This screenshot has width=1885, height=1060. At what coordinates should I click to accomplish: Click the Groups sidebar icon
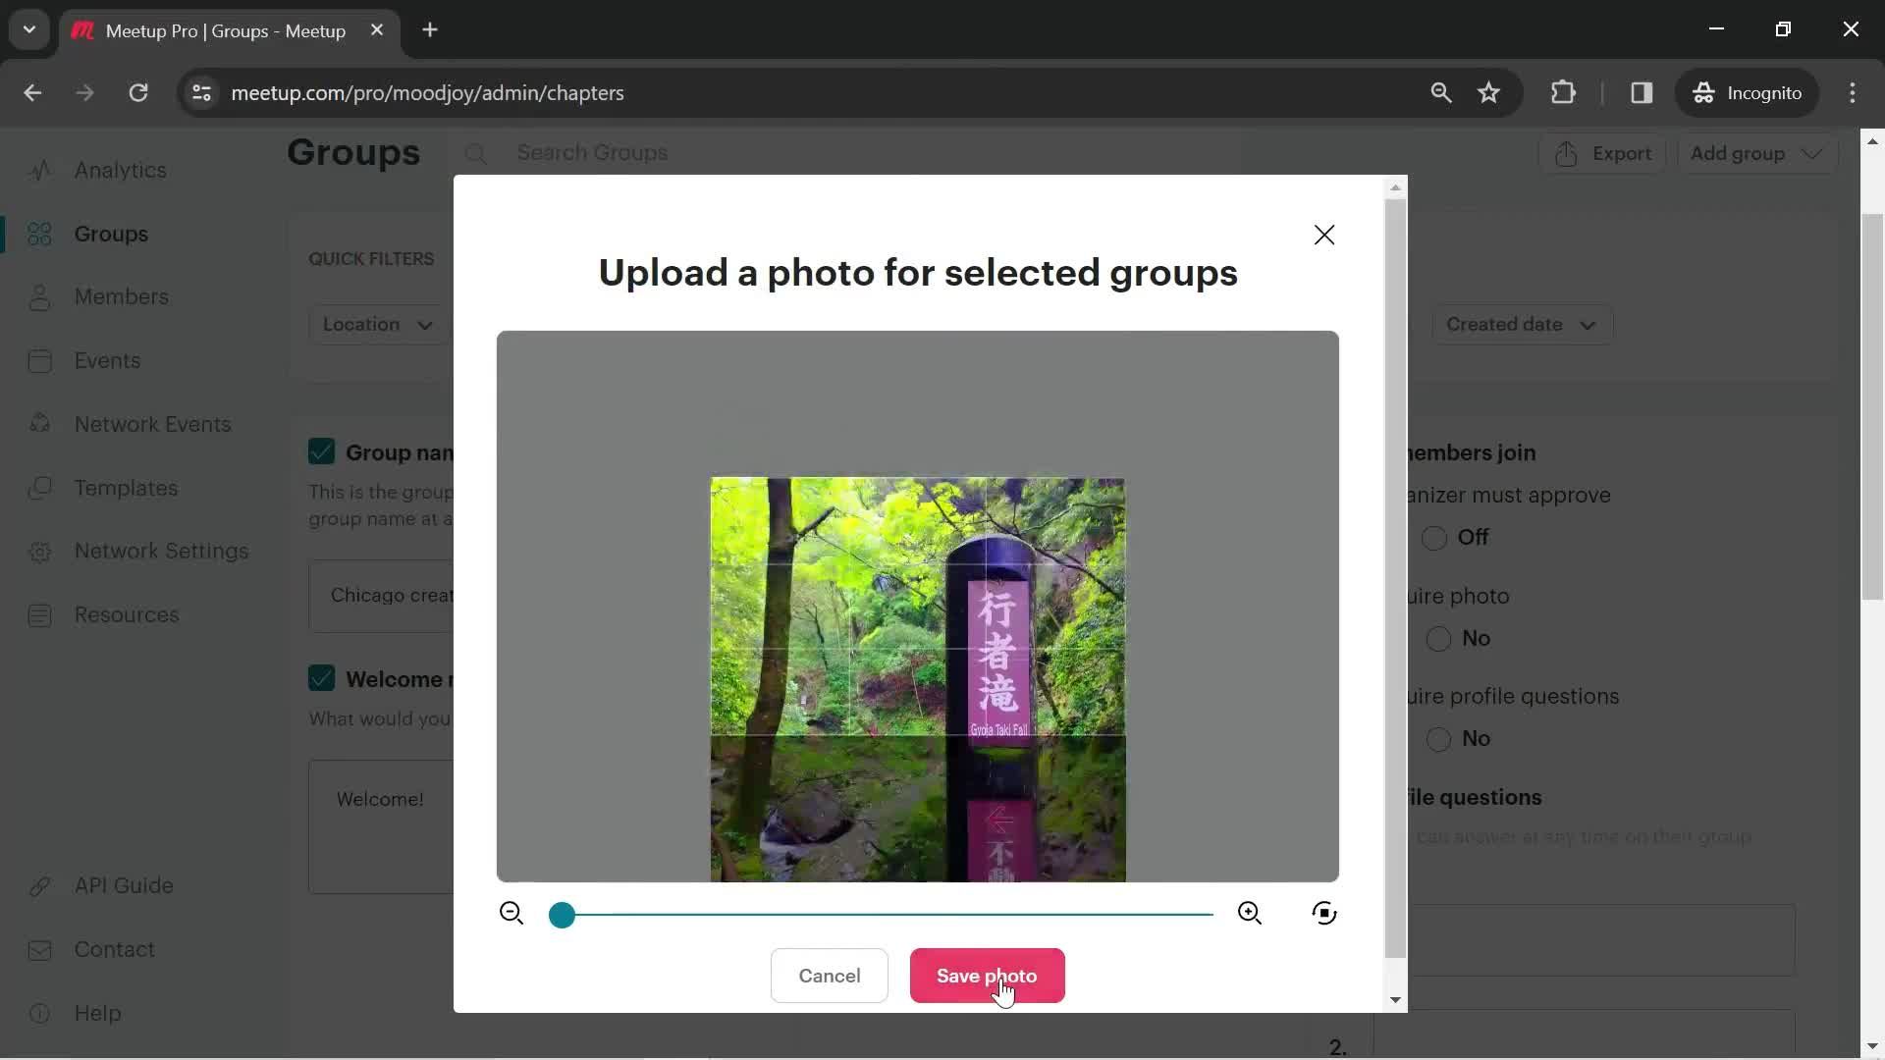39,233
